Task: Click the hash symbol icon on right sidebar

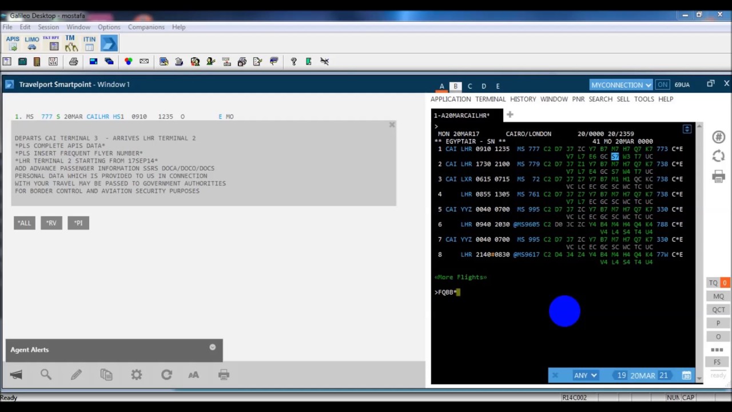Action: click(x=718, y=137)
